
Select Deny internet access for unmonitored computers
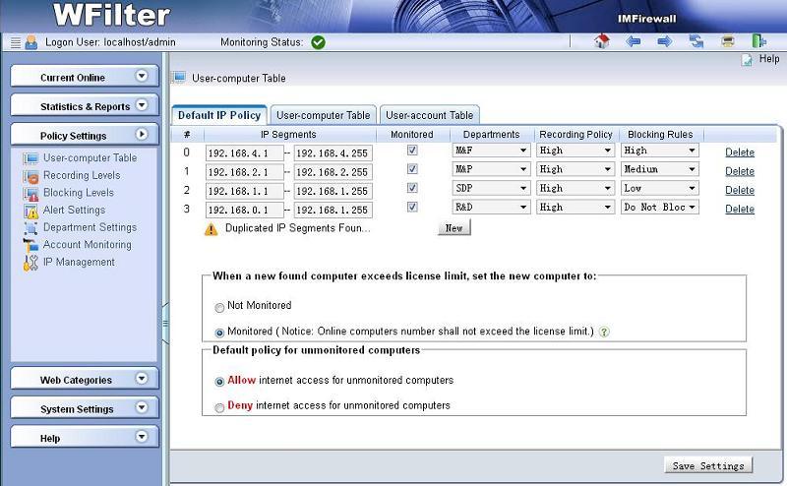219,407
